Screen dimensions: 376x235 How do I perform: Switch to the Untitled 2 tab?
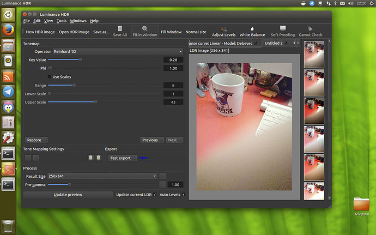(x=276, y=43)
